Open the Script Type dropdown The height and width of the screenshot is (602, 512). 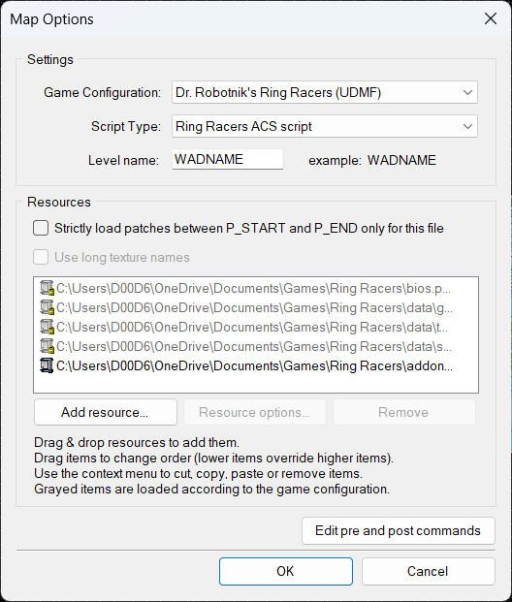coord(325,126)
